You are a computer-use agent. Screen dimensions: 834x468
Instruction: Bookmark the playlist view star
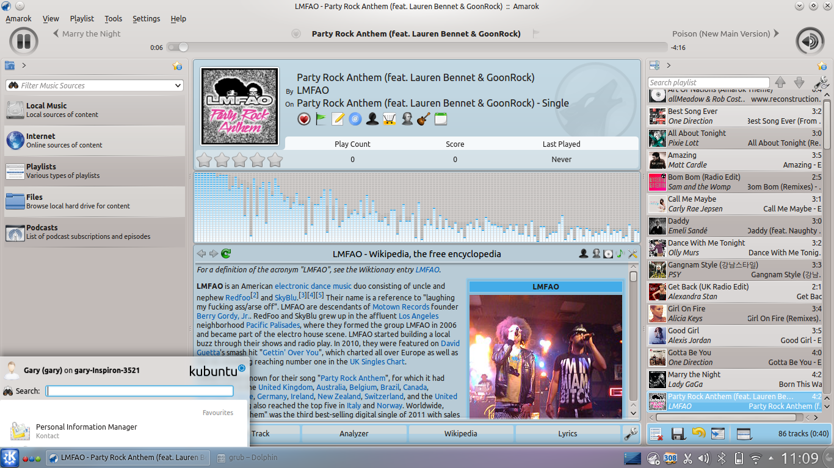point(822,66)
